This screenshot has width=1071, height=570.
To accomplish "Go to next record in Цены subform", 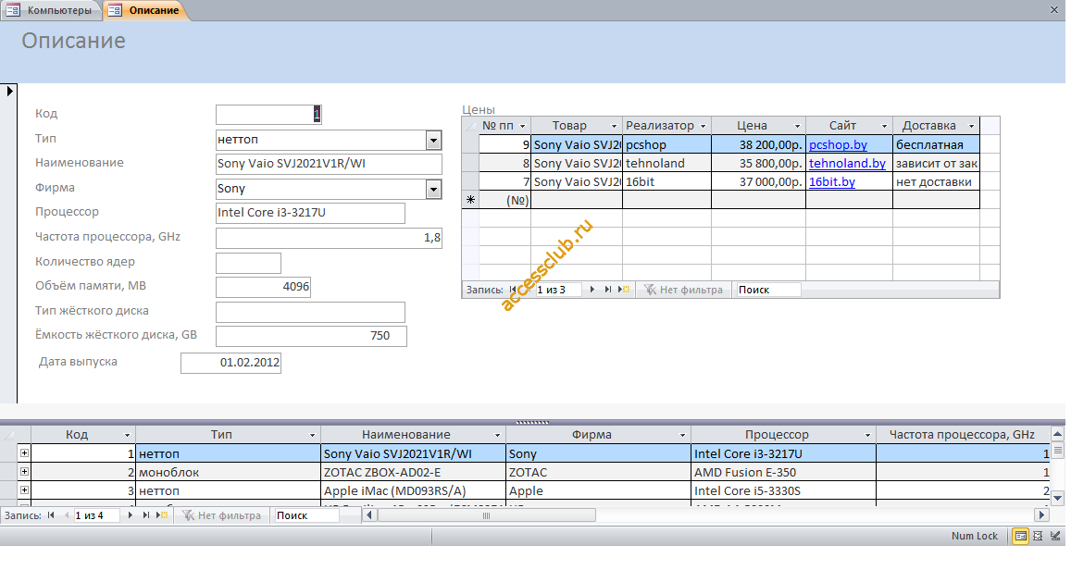I will 592,290.
